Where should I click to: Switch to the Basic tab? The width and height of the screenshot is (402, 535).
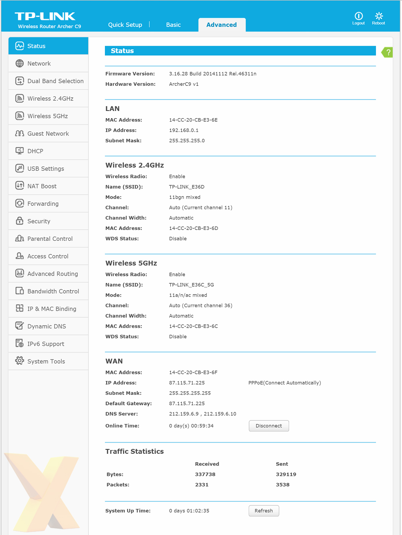(173, 25)
